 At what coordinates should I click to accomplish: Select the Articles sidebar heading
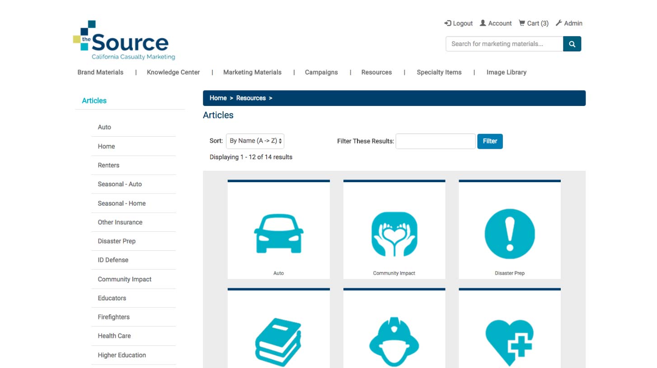pyautogui.click(x=94, y=101)
